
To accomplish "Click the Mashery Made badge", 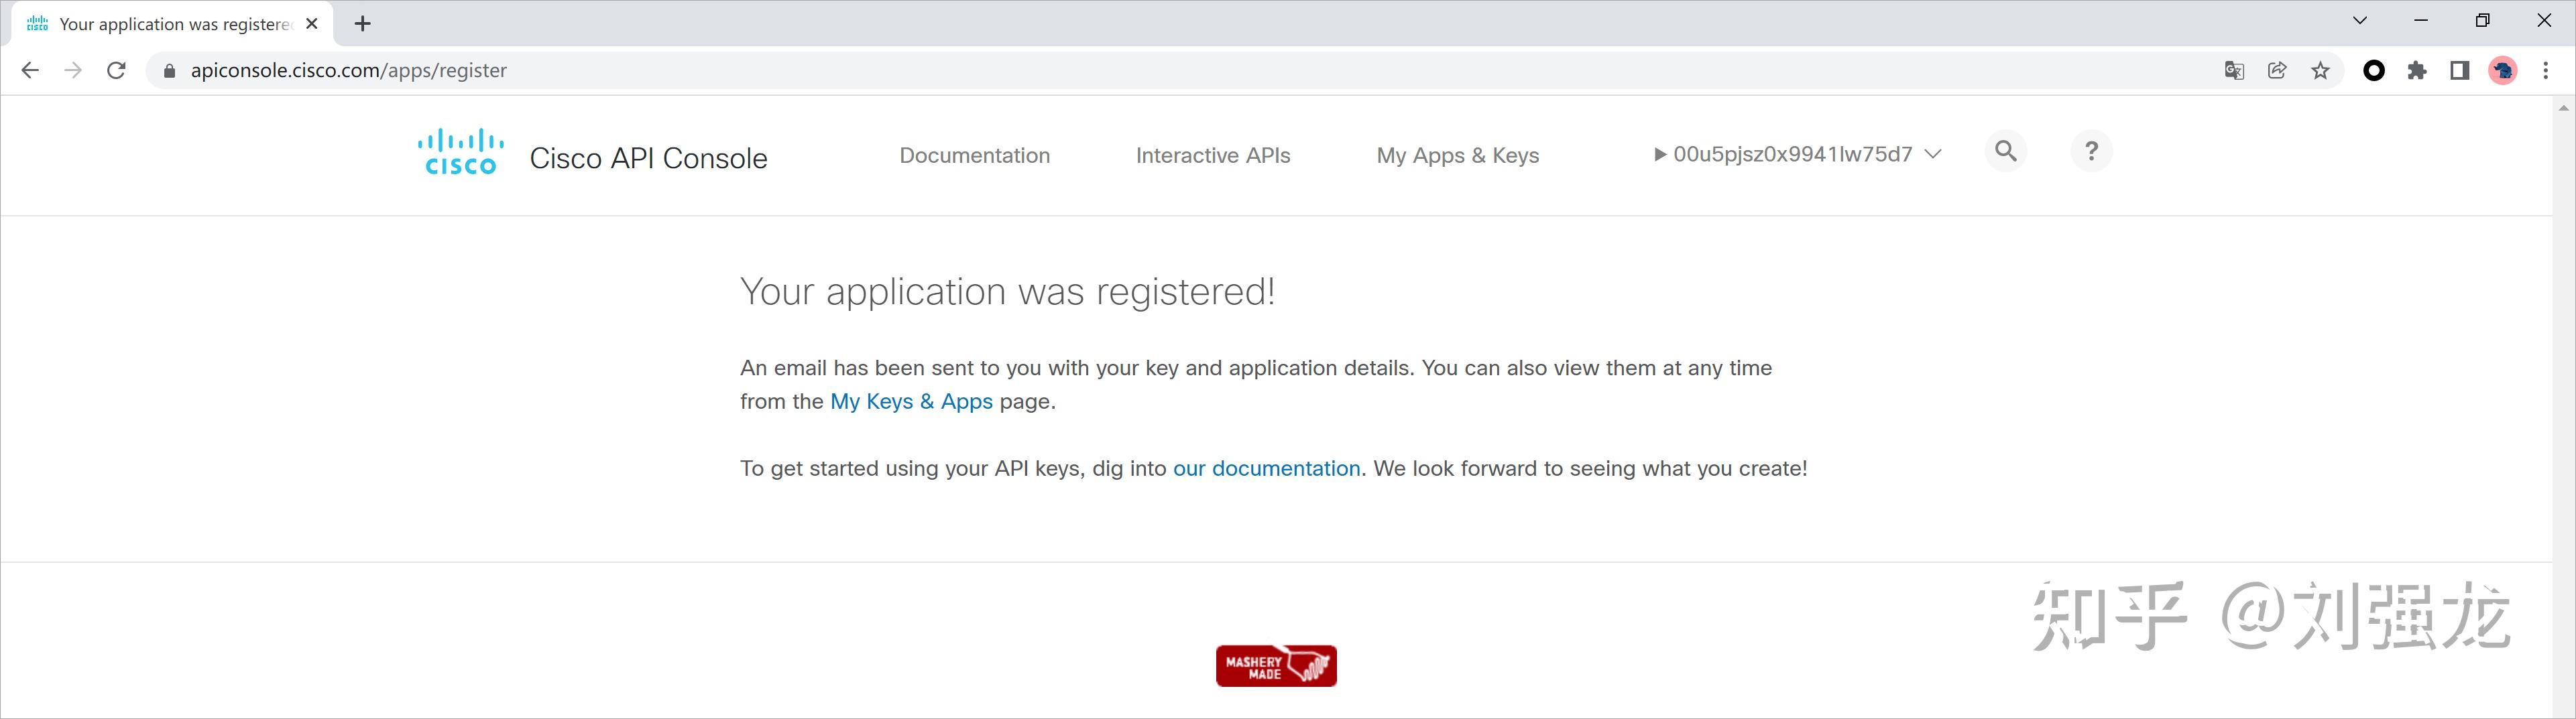I will [1275, 666].
